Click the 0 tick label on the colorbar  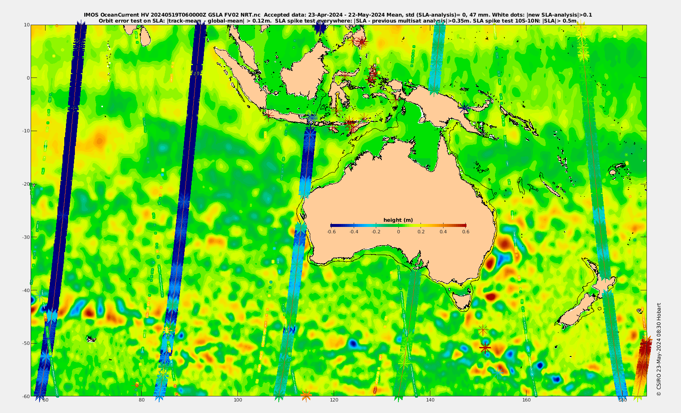pos(398,232)
